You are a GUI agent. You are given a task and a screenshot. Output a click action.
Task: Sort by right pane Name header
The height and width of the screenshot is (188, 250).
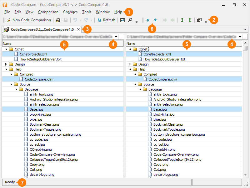184,44
